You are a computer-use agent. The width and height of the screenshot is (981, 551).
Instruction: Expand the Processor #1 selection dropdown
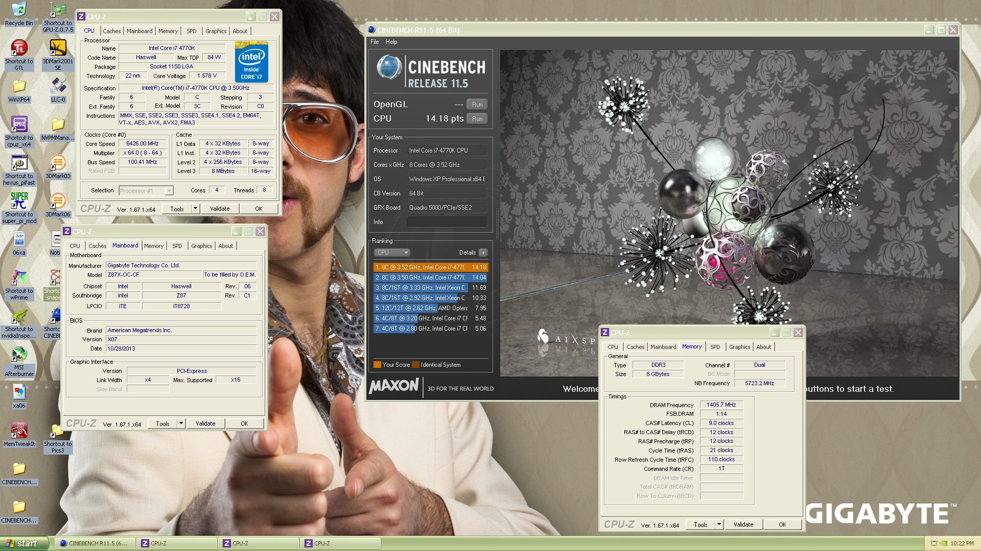point(169,191)
